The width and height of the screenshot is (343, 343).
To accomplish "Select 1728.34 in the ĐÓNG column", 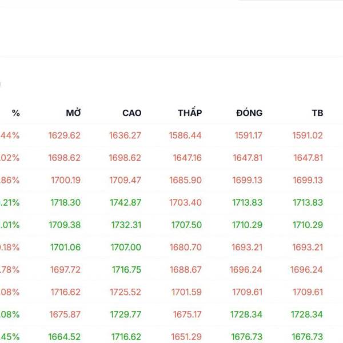I will (246, 314).
